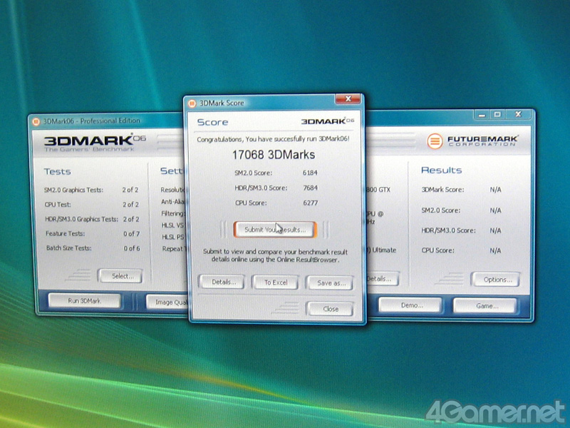Open test selection with Select button
The image size is (570, 428).
click(x=120, y=276)
